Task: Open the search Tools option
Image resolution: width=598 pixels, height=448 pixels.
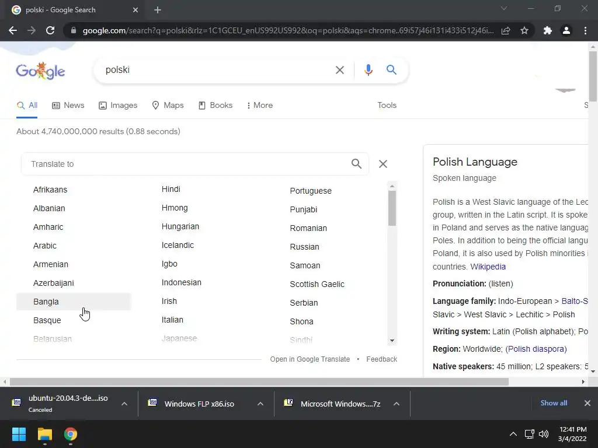Action: coord(387,105)
